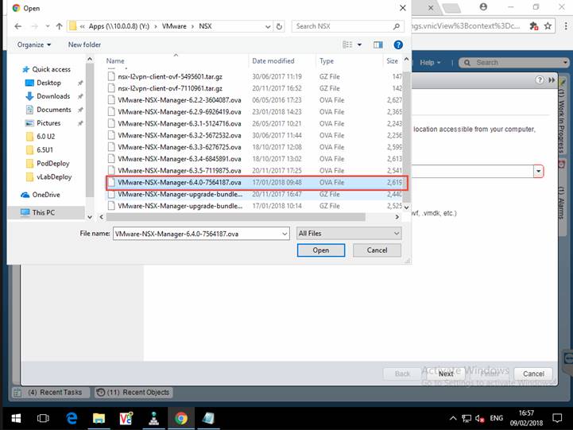Cancel the deploy wizard
This screenshot has width=573, height=430.
[x=533, y=374]
